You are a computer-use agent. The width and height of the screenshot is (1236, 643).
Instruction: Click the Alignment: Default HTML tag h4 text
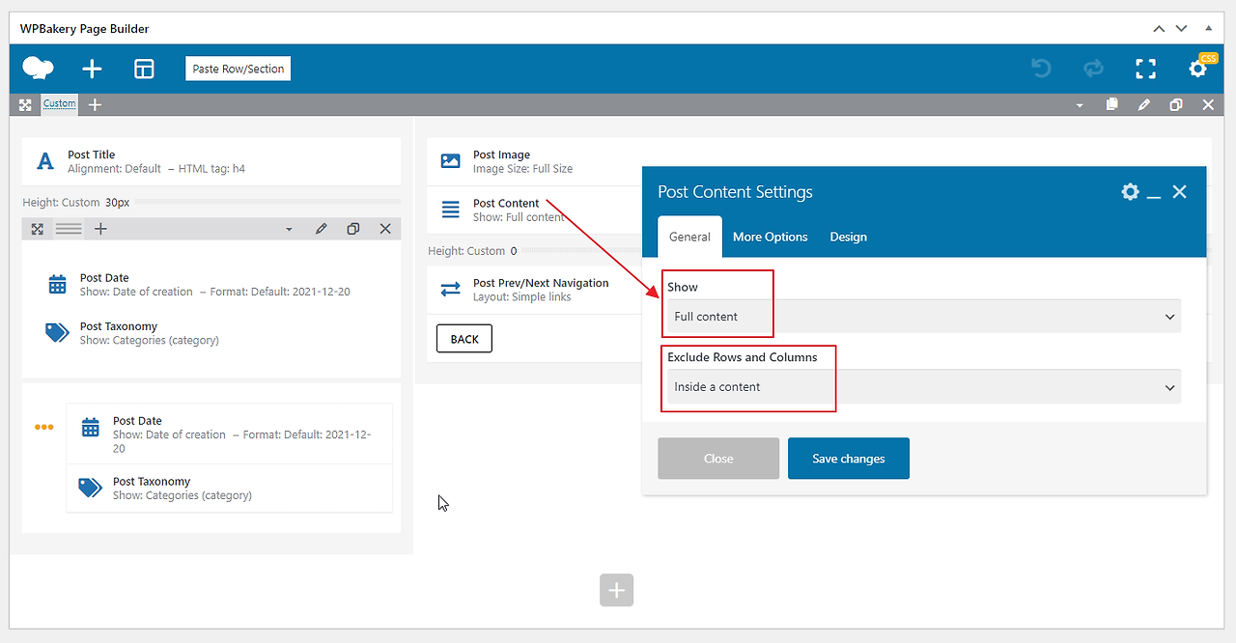click(x=156, y=169)
